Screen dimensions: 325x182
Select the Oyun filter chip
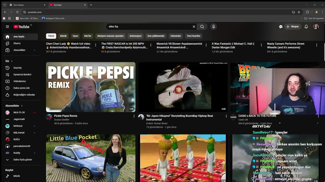point(75,36)
